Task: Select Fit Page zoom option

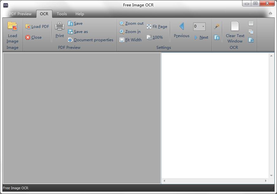Action: tap(157, 27)
